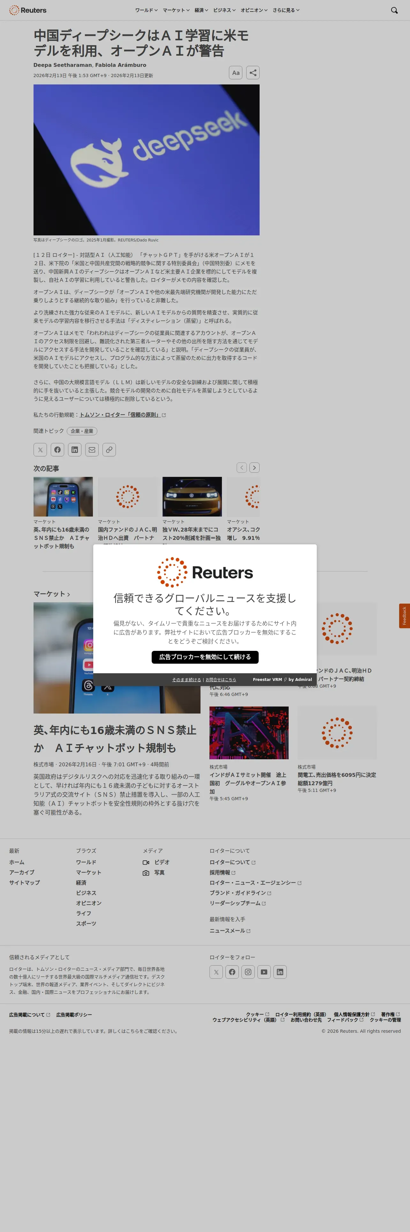
Task: Click クッキーの管理 in the footer
Action: pyautogui.click(x=385, y=1020)
